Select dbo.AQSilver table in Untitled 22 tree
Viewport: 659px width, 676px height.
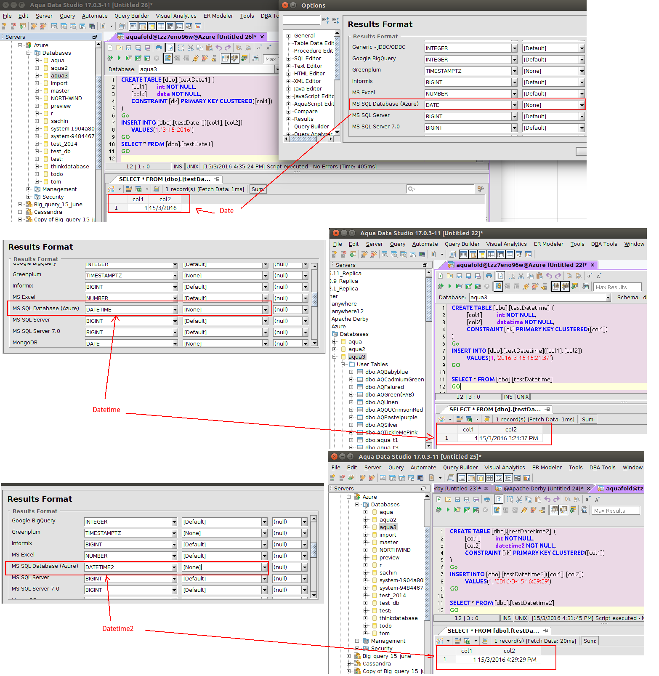pyautogui.click(x=381, y=425)
